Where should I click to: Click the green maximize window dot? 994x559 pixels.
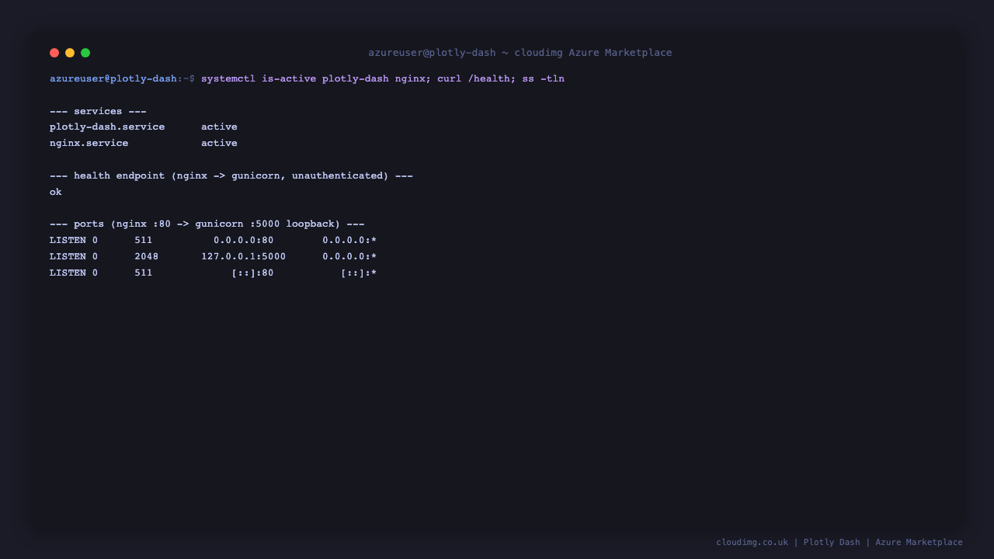coord(85,53)
